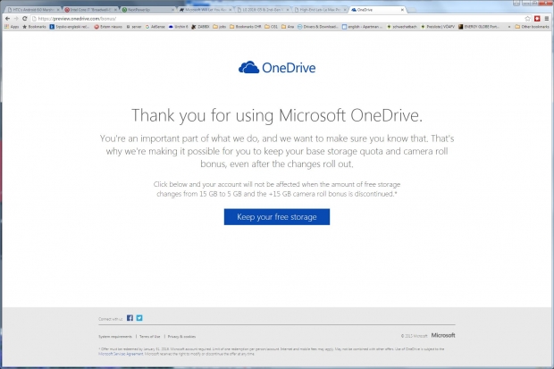Open the Privacy & cookies link
The image size is (554, 369).
click(x=181, y=334)
